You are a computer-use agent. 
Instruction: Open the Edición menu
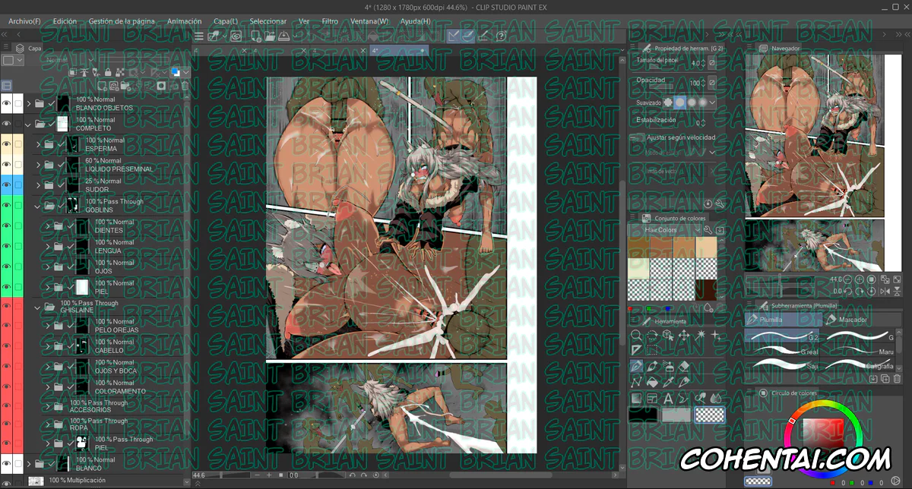[65, 21]
